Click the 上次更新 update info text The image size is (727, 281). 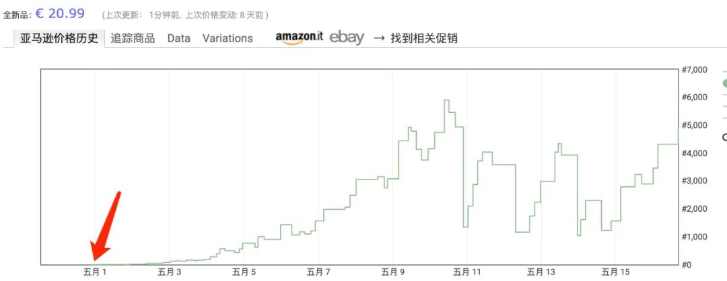[x=185, y=14]
